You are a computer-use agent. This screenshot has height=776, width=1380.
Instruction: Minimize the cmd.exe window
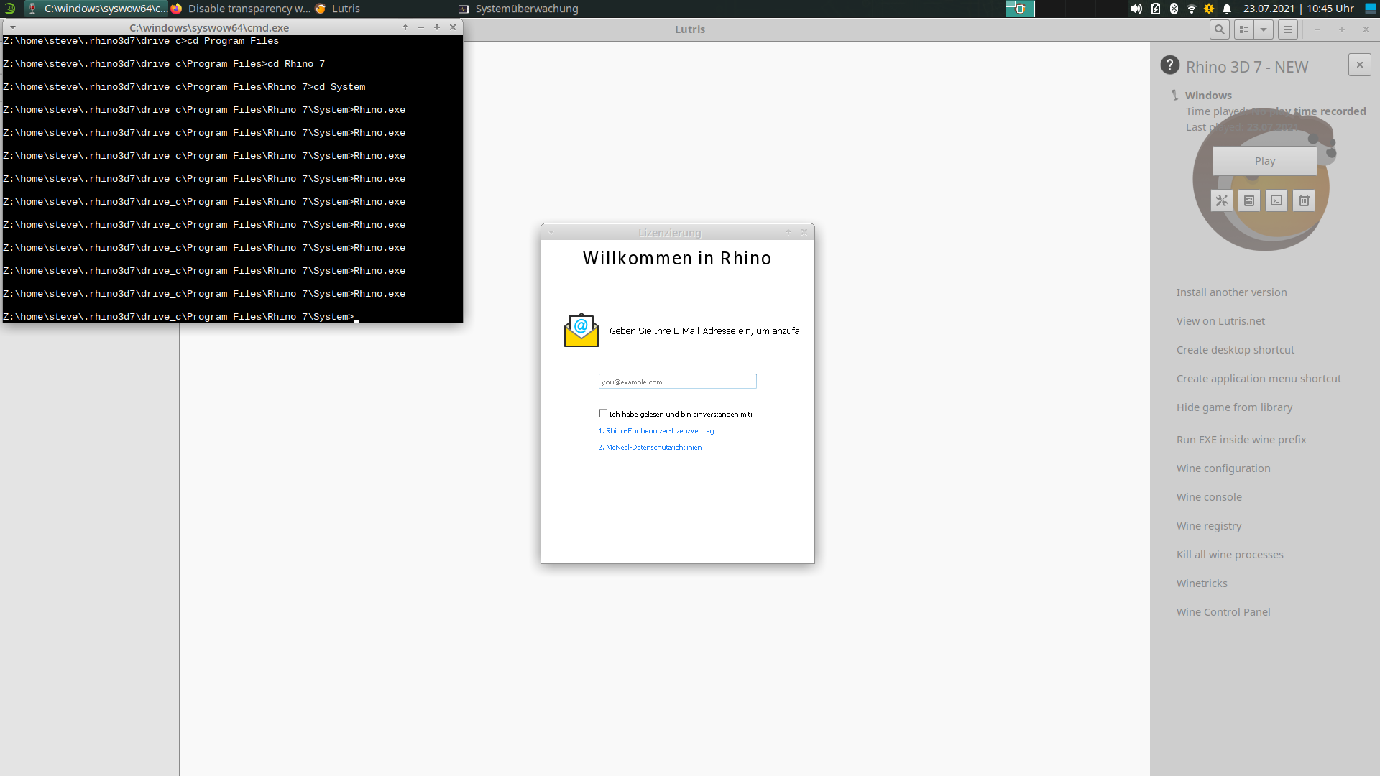pyautogui.click(x=421, y=27)
